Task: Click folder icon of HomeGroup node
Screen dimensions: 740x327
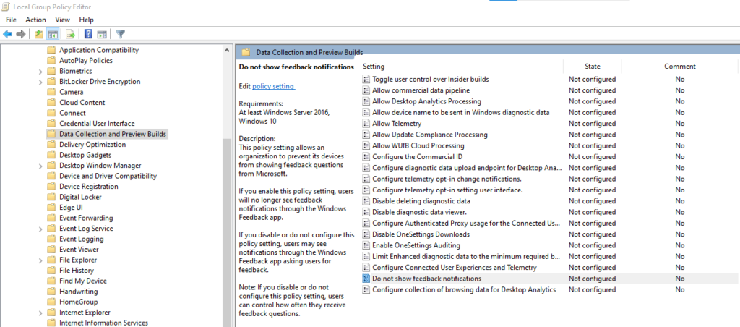Action: tap(51, 302)
